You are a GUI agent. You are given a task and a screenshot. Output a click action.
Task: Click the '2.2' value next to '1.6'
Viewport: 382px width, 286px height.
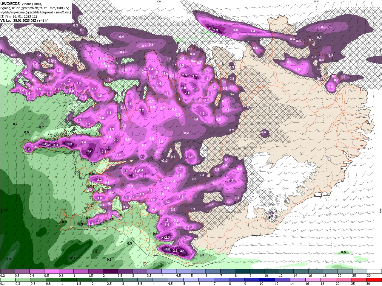tap(99, 180)
